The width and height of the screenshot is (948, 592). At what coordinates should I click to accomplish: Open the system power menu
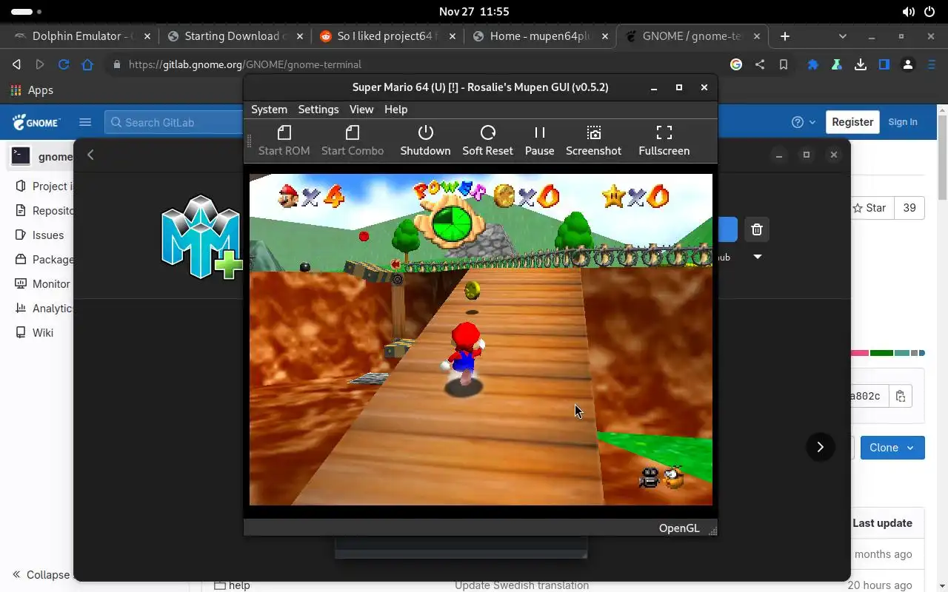929,12
